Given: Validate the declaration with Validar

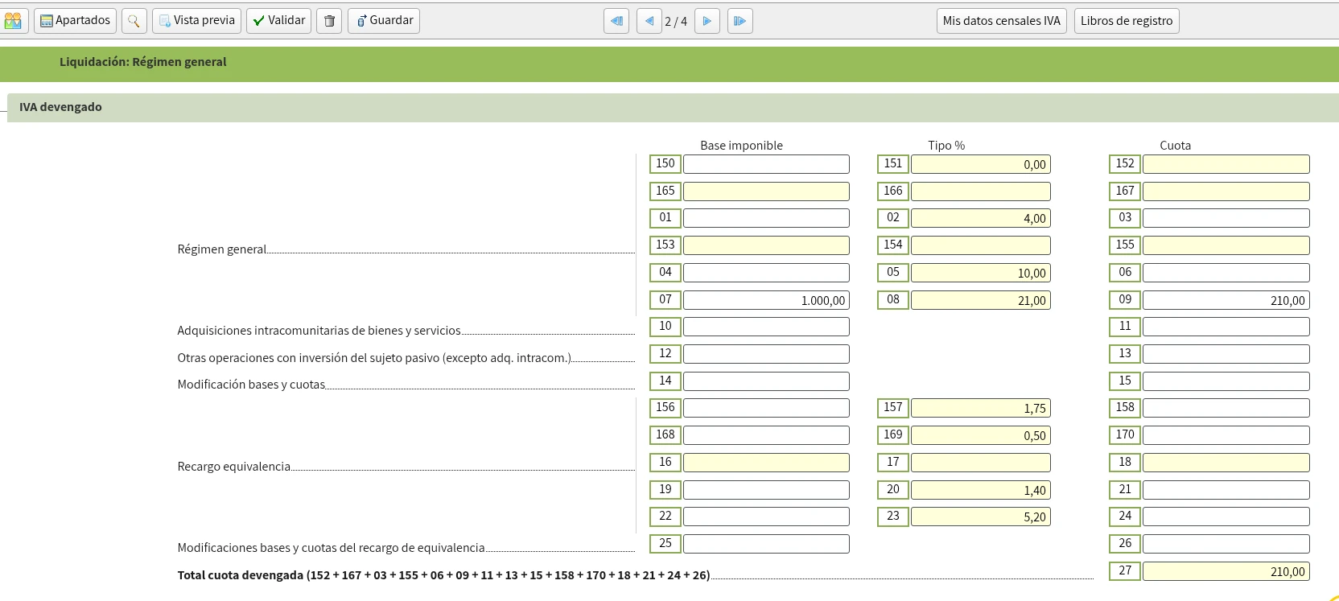Looking at the screenshot, I should [x=279, y=21].
